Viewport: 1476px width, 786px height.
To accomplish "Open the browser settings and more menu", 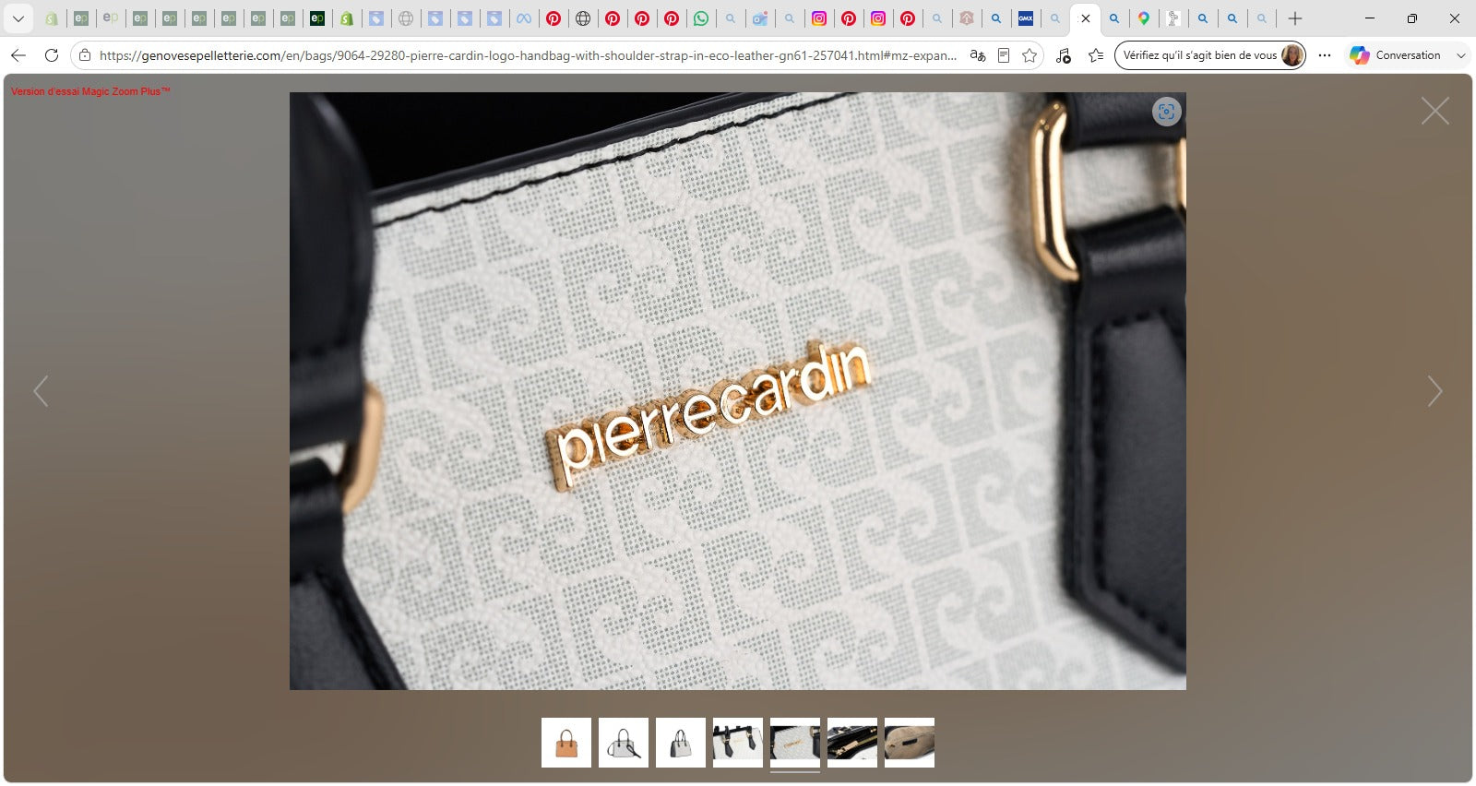I will tap(1325, 55).
